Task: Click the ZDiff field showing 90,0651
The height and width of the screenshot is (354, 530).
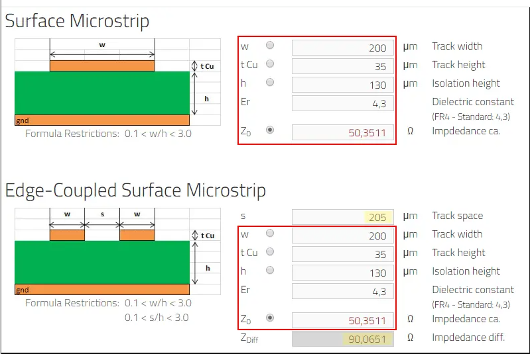Action: [343, 339]
